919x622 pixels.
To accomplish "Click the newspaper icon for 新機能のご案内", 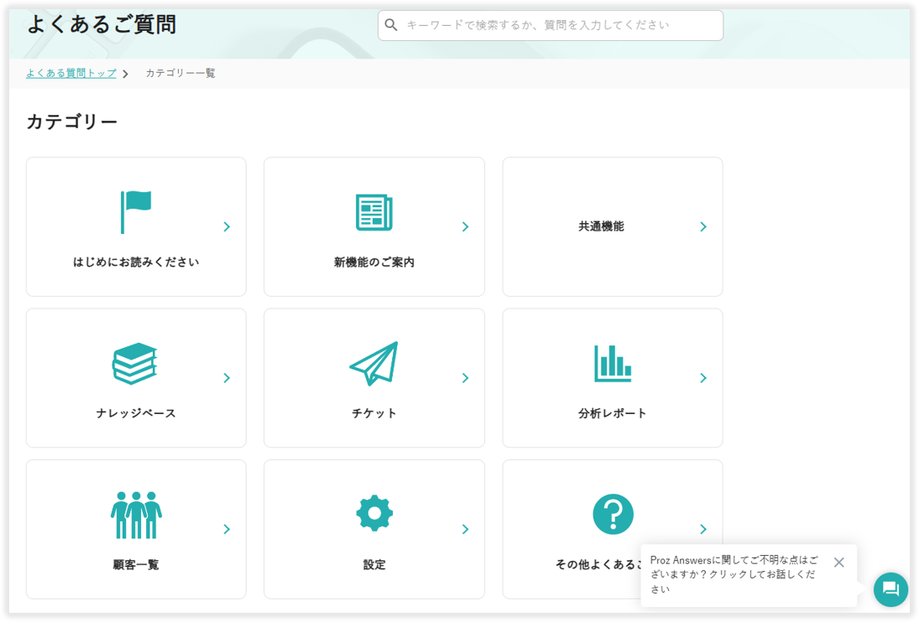I will (x=373, y=213).
